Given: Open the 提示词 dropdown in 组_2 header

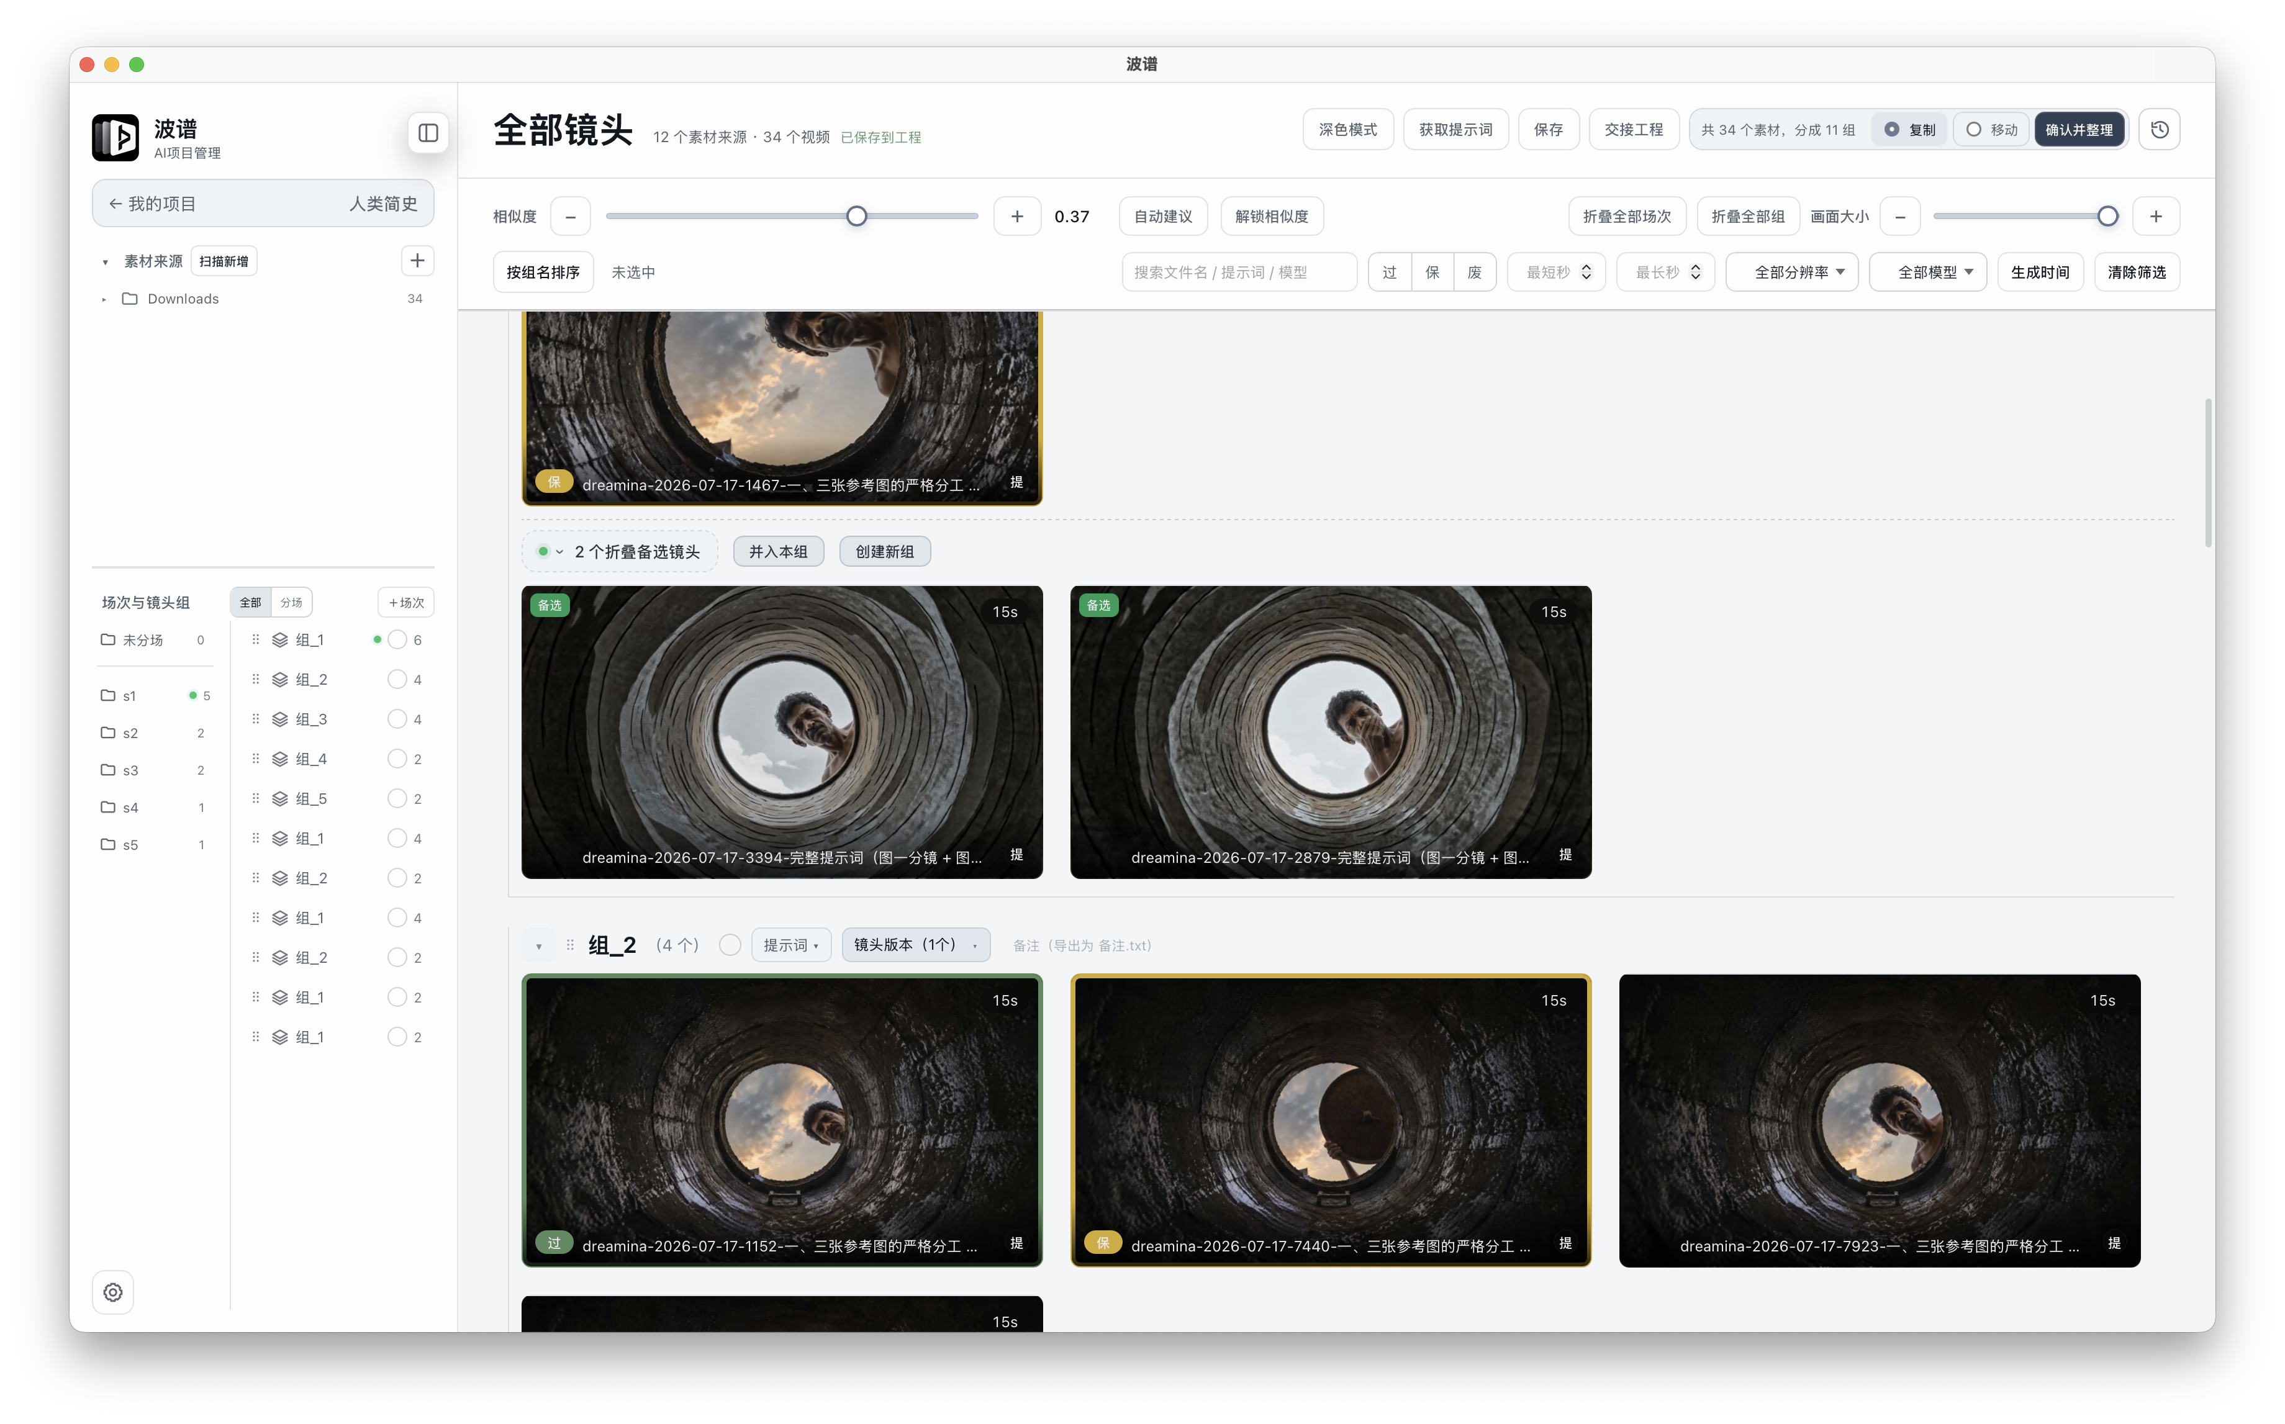Looking at the screenshot, I should tap(791, 945).
